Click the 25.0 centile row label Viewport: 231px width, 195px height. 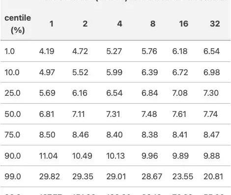(x=12, y=93)
